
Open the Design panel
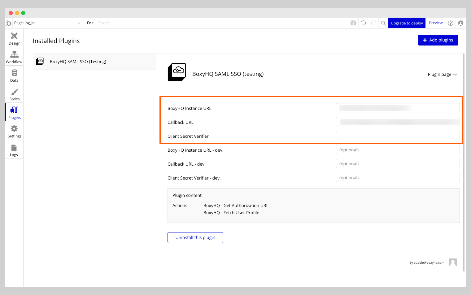point(14,38)
